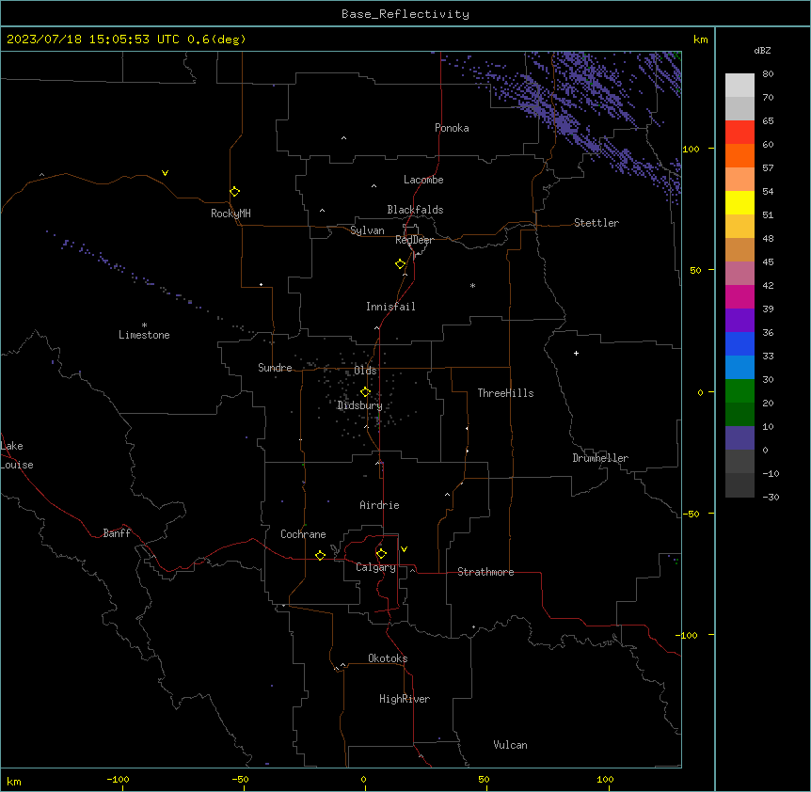Click the ThreeHills town label

[505, 393]
